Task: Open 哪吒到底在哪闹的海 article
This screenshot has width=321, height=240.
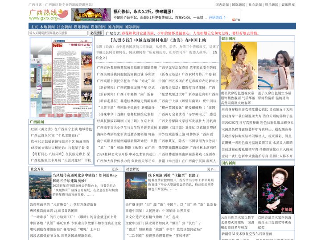Action: (65, 229)
